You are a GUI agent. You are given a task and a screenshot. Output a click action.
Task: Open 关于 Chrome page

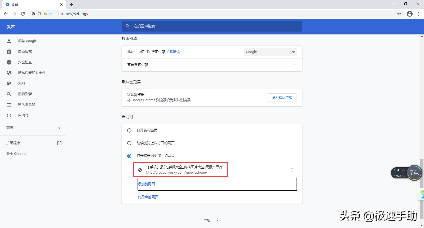tap(16, 154)
